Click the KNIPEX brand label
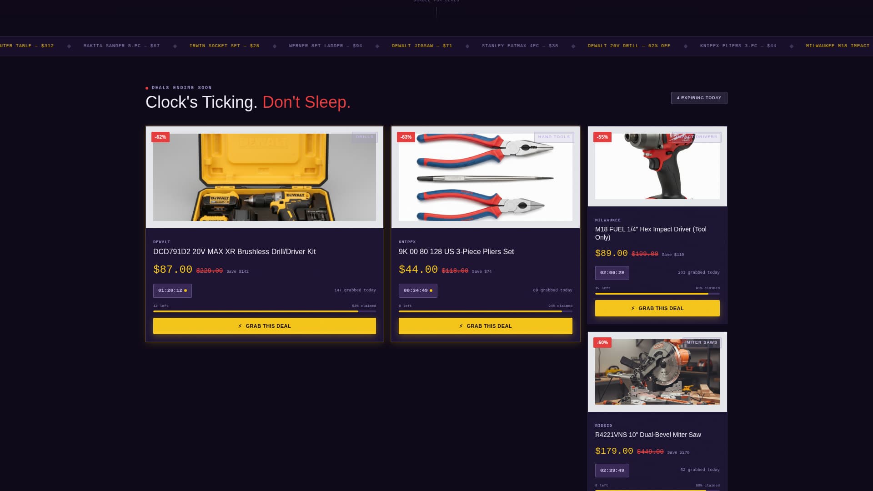The height and width of the screenshot is (491, 873). pyautogui.click(x=407, y=242)
